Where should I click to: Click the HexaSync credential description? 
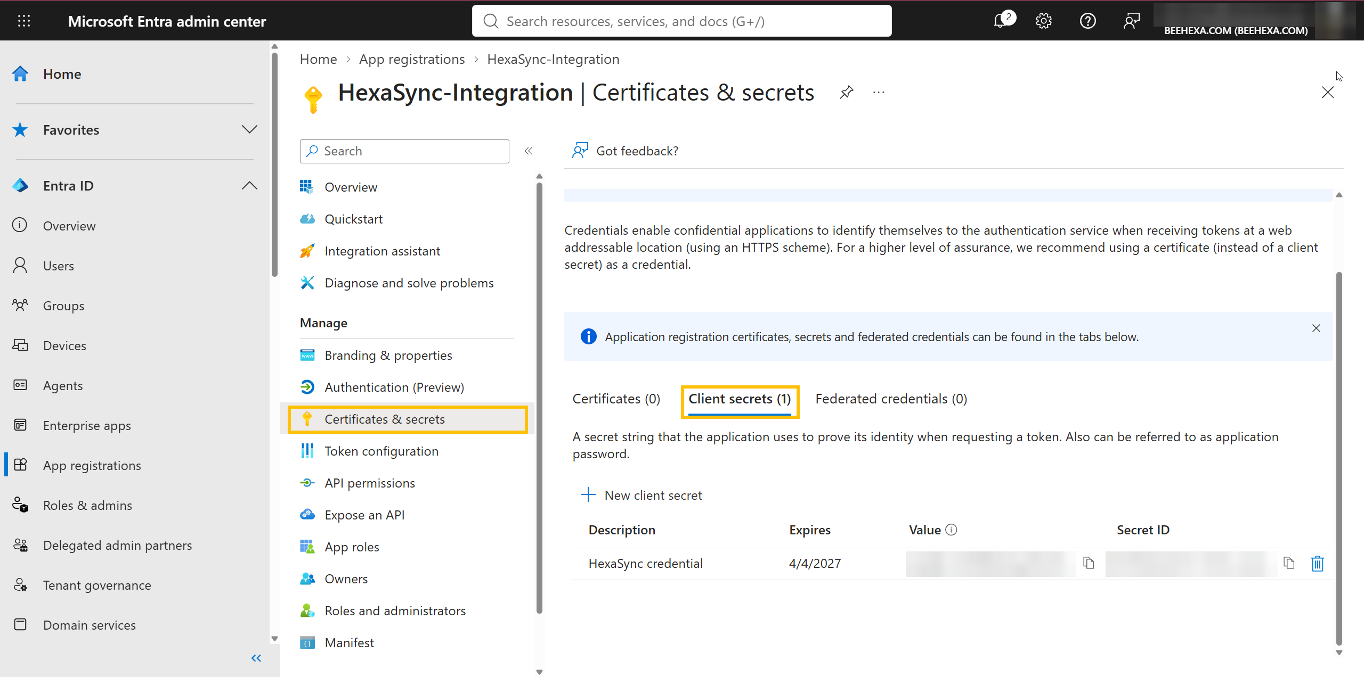[645, 563]
